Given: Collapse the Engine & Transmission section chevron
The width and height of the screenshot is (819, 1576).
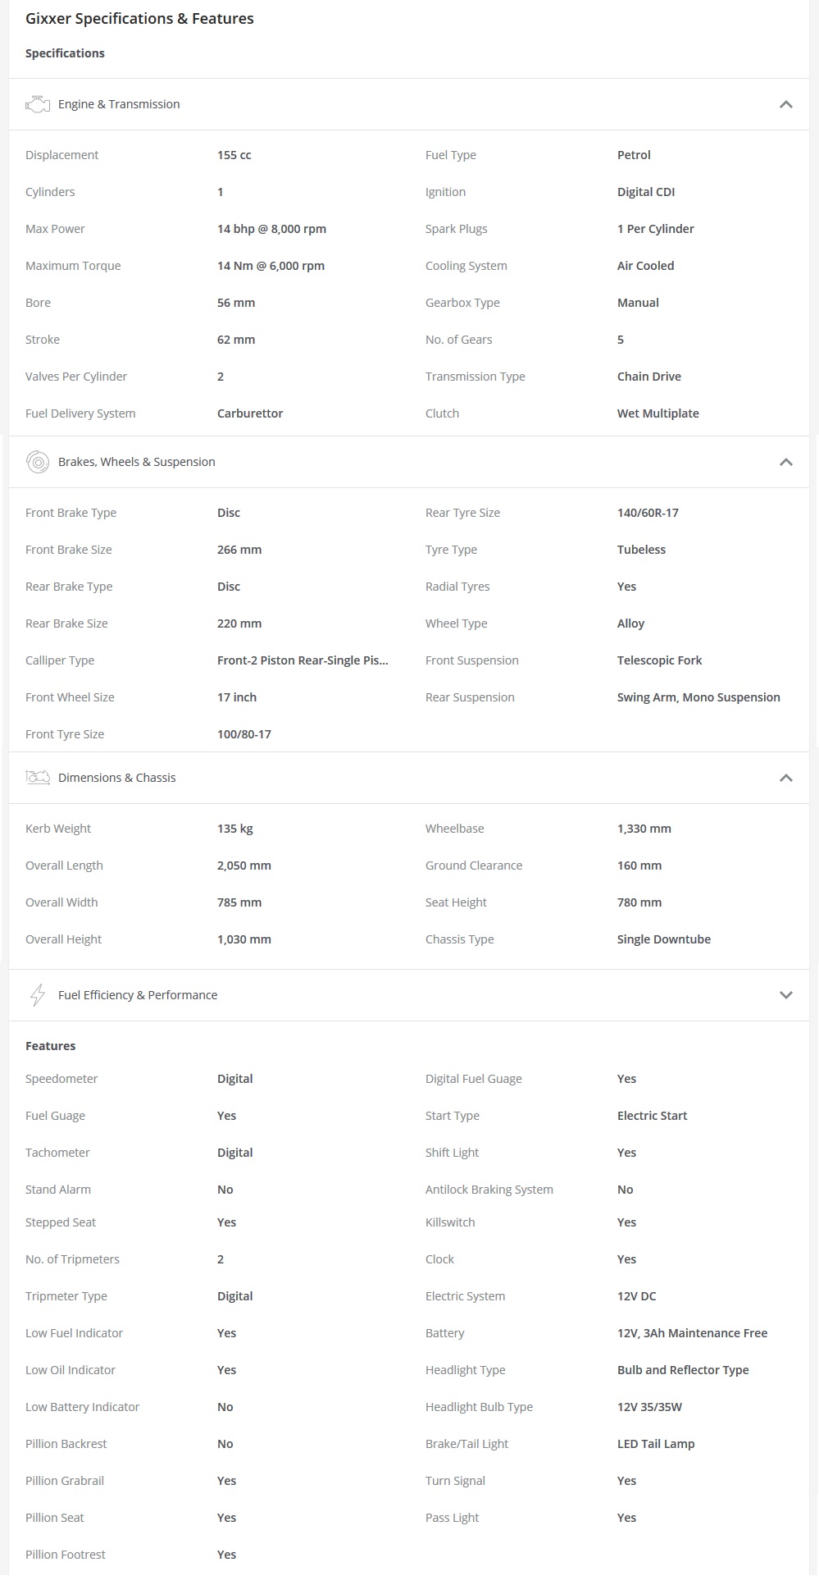Looking at the screenshot, I should 785,104.
